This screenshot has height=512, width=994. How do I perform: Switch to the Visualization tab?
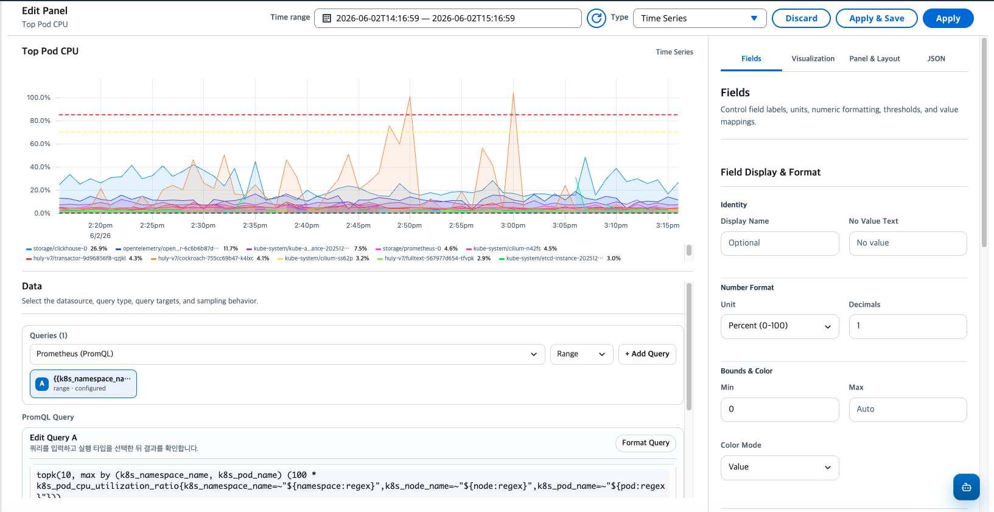point(813,58)
